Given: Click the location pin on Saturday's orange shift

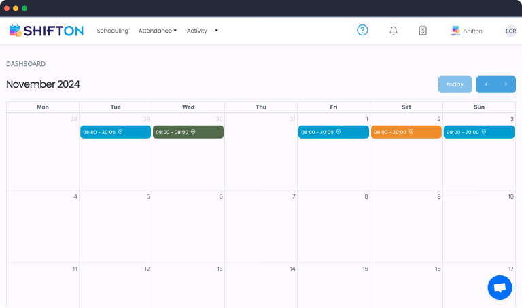Looking at the screenshot, I should point(411,132).
